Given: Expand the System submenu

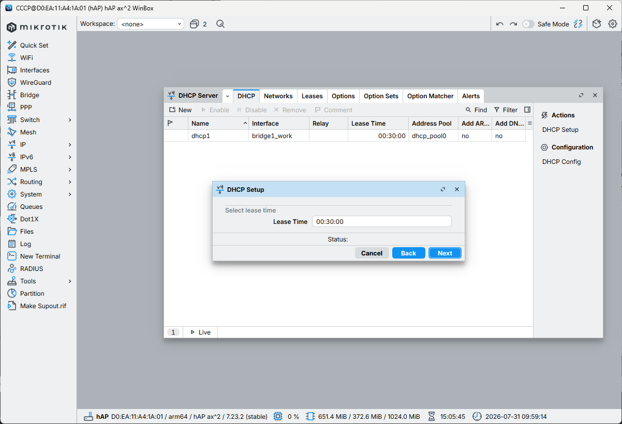Looking at the screenshot, I should tap(70, 194).
